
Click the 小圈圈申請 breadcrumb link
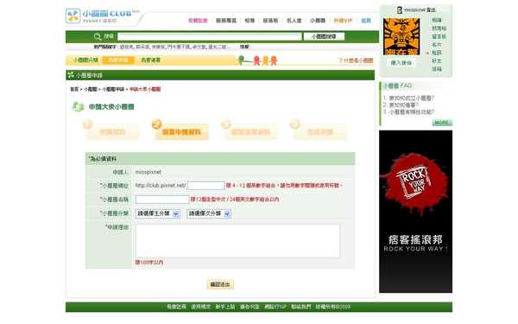click(x=113, y=89)
